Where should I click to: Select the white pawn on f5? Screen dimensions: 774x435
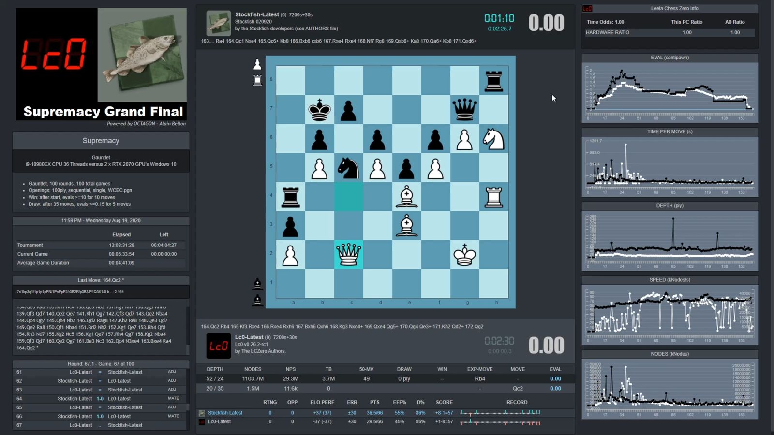coord(435,168)
